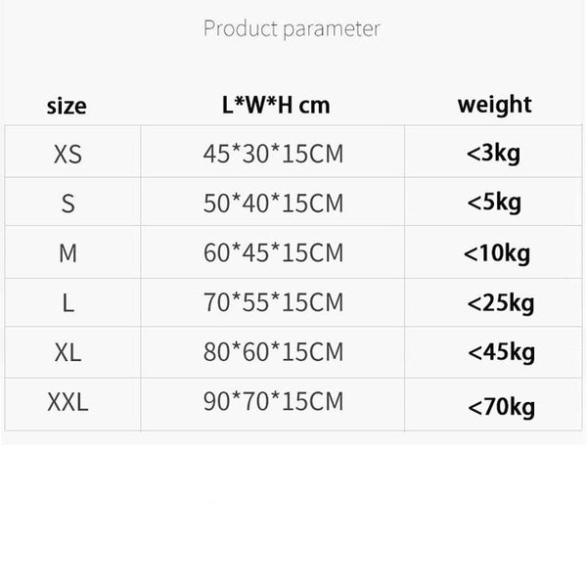Select the 45*30*15CM dimensions cell
587x587 pixels.
click(x=273, y=153)
